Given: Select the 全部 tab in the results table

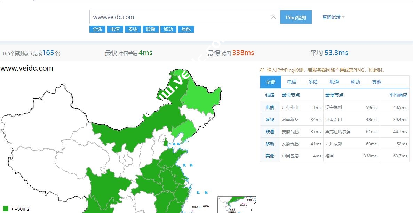Looking at the screenshot, I should (x=270, y=82).
